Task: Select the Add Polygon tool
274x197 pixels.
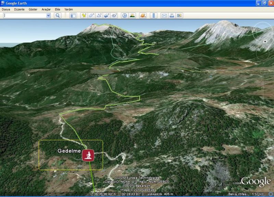Action: click(91, 15)
